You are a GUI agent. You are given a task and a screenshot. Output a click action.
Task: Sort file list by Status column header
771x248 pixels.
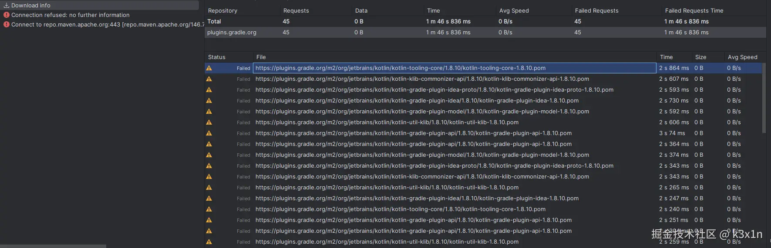[217, 57]
